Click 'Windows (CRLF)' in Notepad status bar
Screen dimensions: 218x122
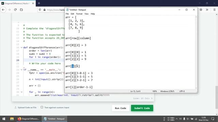pos(167,91)
